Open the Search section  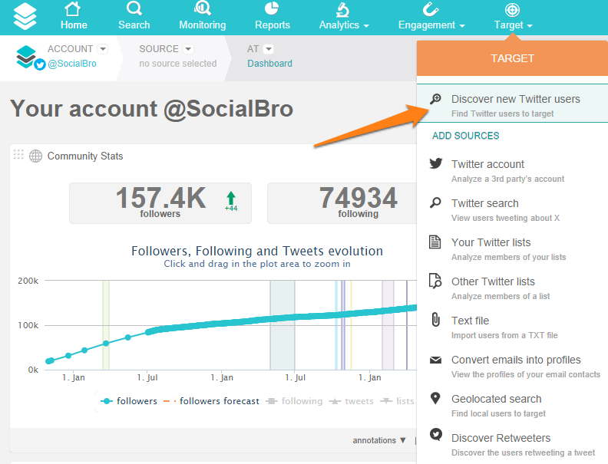(134, 16)
